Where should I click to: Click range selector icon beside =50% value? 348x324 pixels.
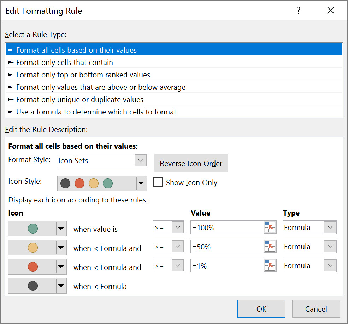coord(270,247)
